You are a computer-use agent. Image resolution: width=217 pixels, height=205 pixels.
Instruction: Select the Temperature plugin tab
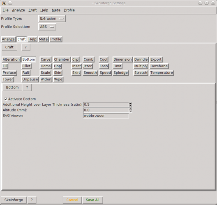(162, 73)
